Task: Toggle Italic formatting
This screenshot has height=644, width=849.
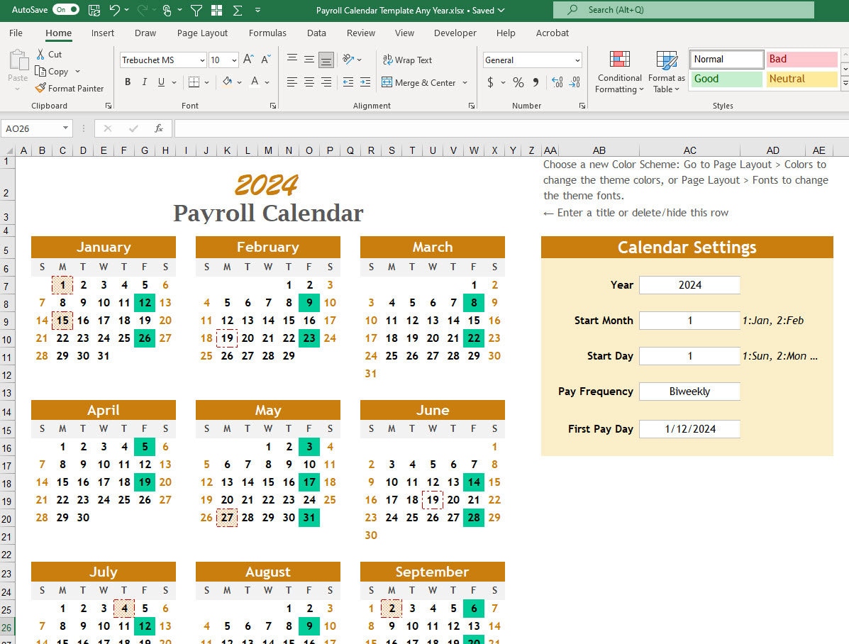Action: pos(145,82)
